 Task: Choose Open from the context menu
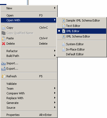29,15
